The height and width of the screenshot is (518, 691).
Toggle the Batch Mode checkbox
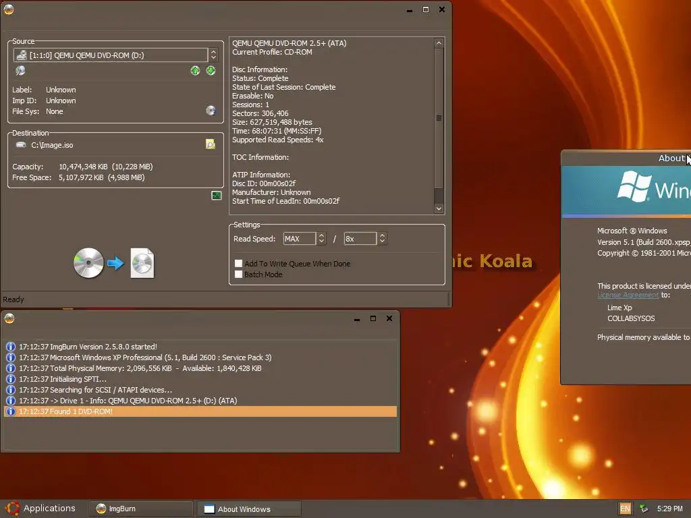(238, 275)
